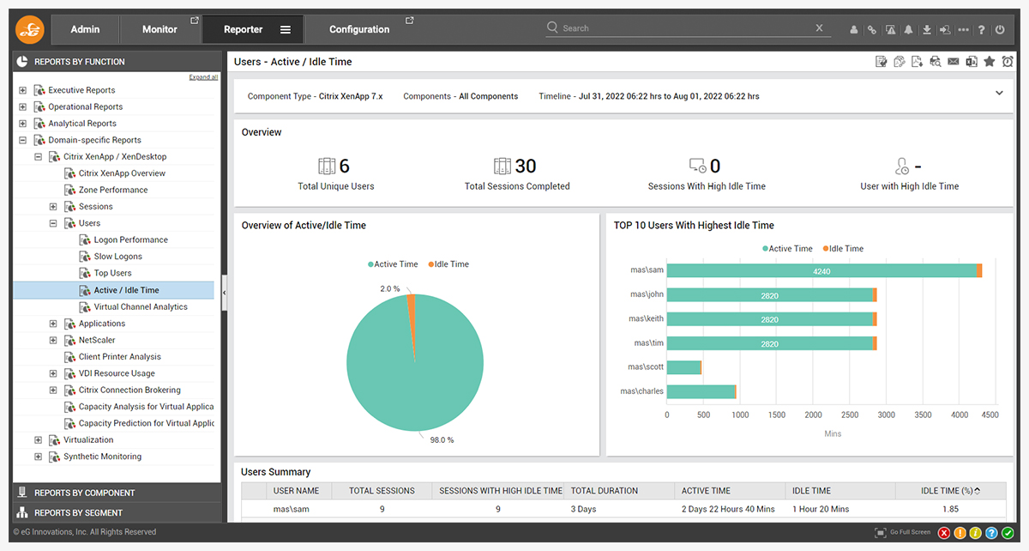Open the Reports By Segment section
Viewport: 1029px width, 551px height.
[117, 512]
